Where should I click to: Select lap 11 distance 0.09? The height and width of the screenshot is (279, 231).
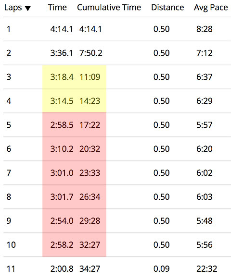point(161,269)
